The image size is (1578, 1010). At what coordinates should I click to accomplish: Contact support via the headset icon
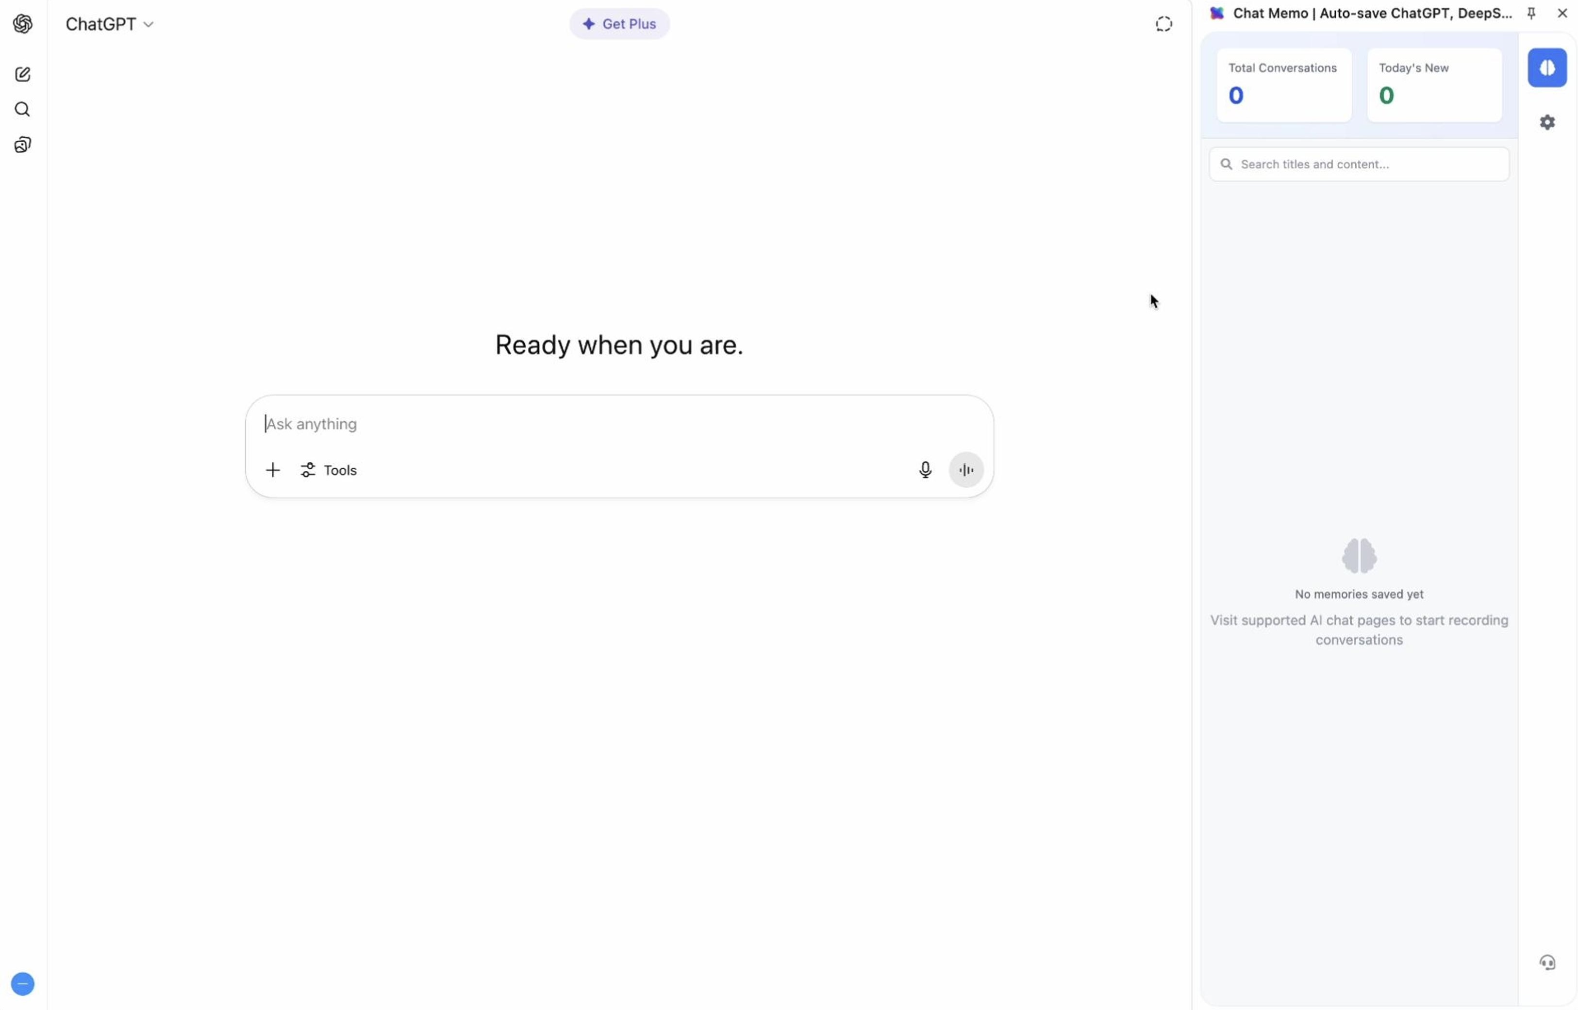[x=1547, y=962]
